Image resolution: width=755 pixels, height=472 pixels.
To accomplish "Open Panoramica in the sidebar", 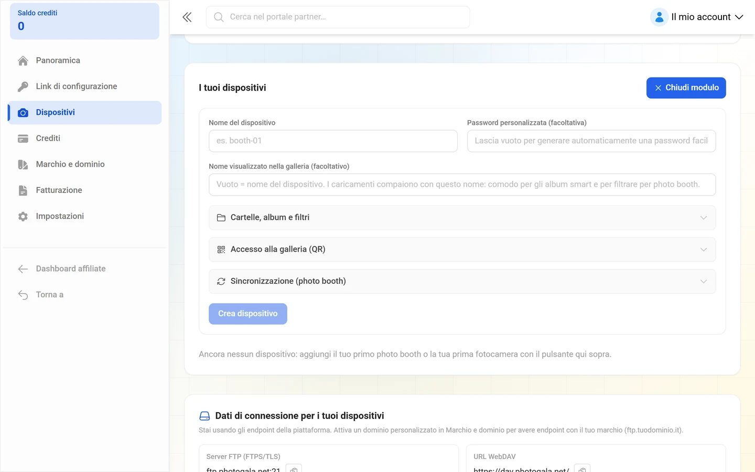I will click(84, 61).
